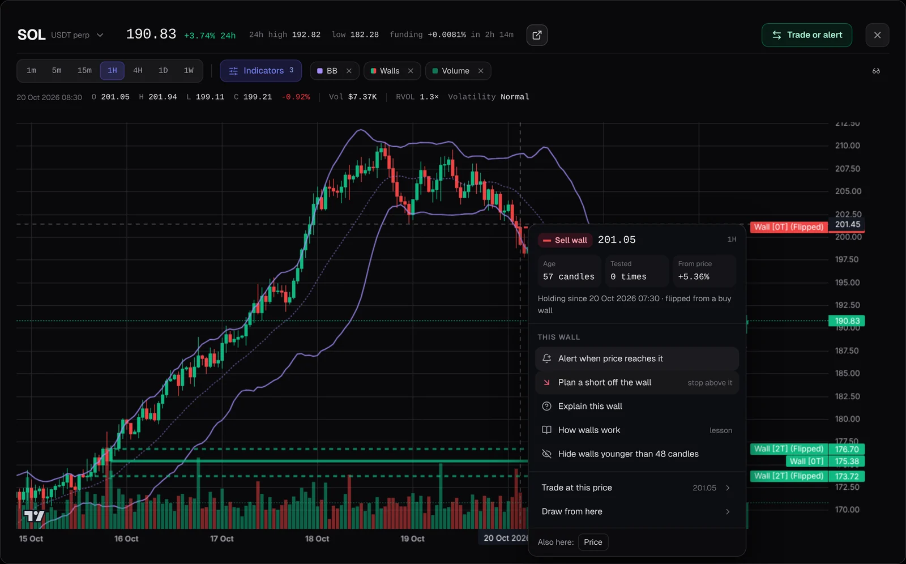Click the TradingView logo on chart

pyautogui.click(x=34, y=516)
